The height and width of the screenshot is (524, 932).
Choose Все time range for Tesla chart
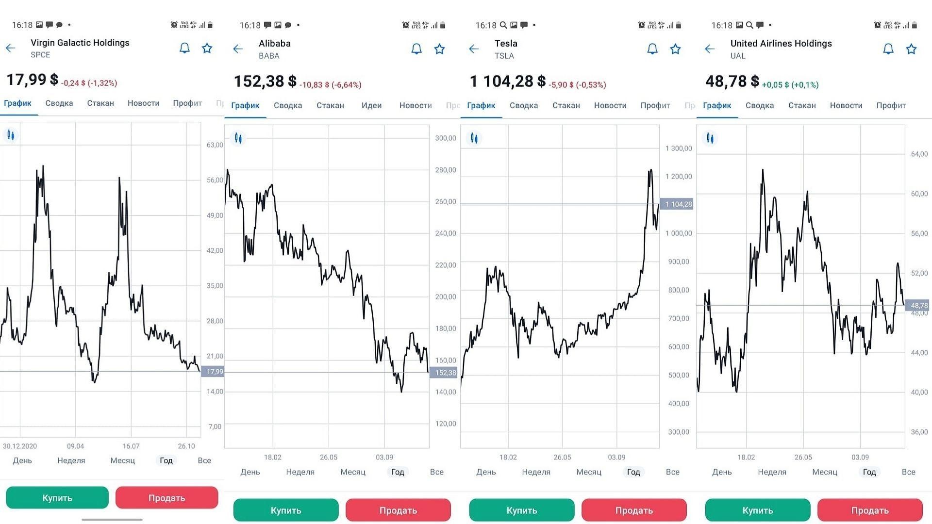click(x=672, y=472)
